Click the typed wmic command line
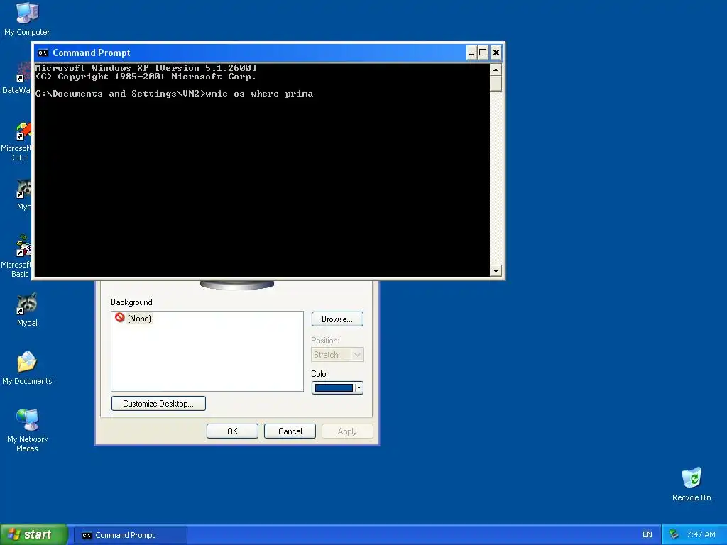The image size is (727, 545). [259, 94]
